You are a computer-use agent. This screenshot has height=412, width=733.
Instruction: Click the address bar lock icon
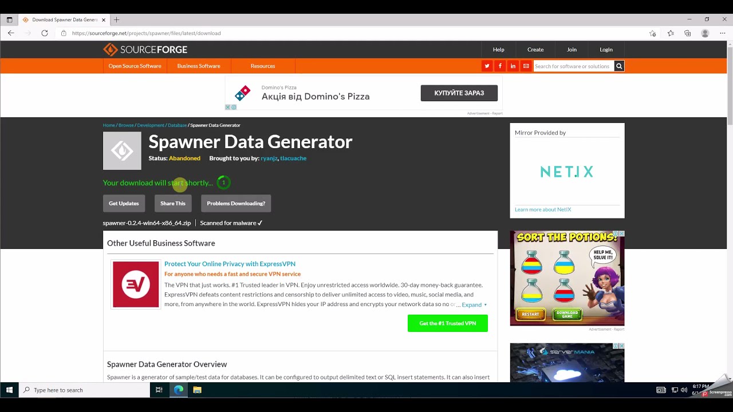click(64, 33)
